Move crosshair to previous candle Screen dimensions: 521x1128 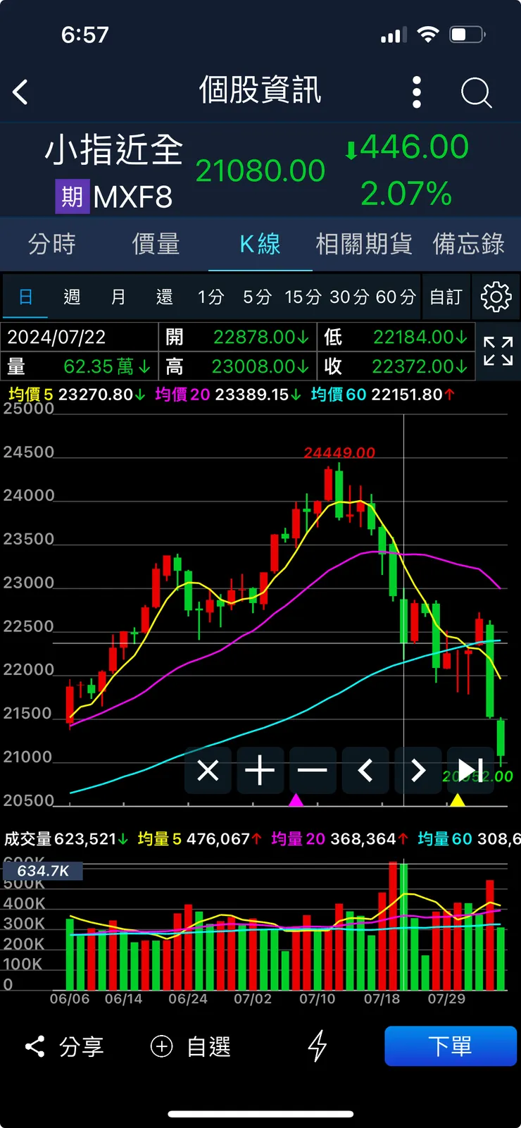365,770
